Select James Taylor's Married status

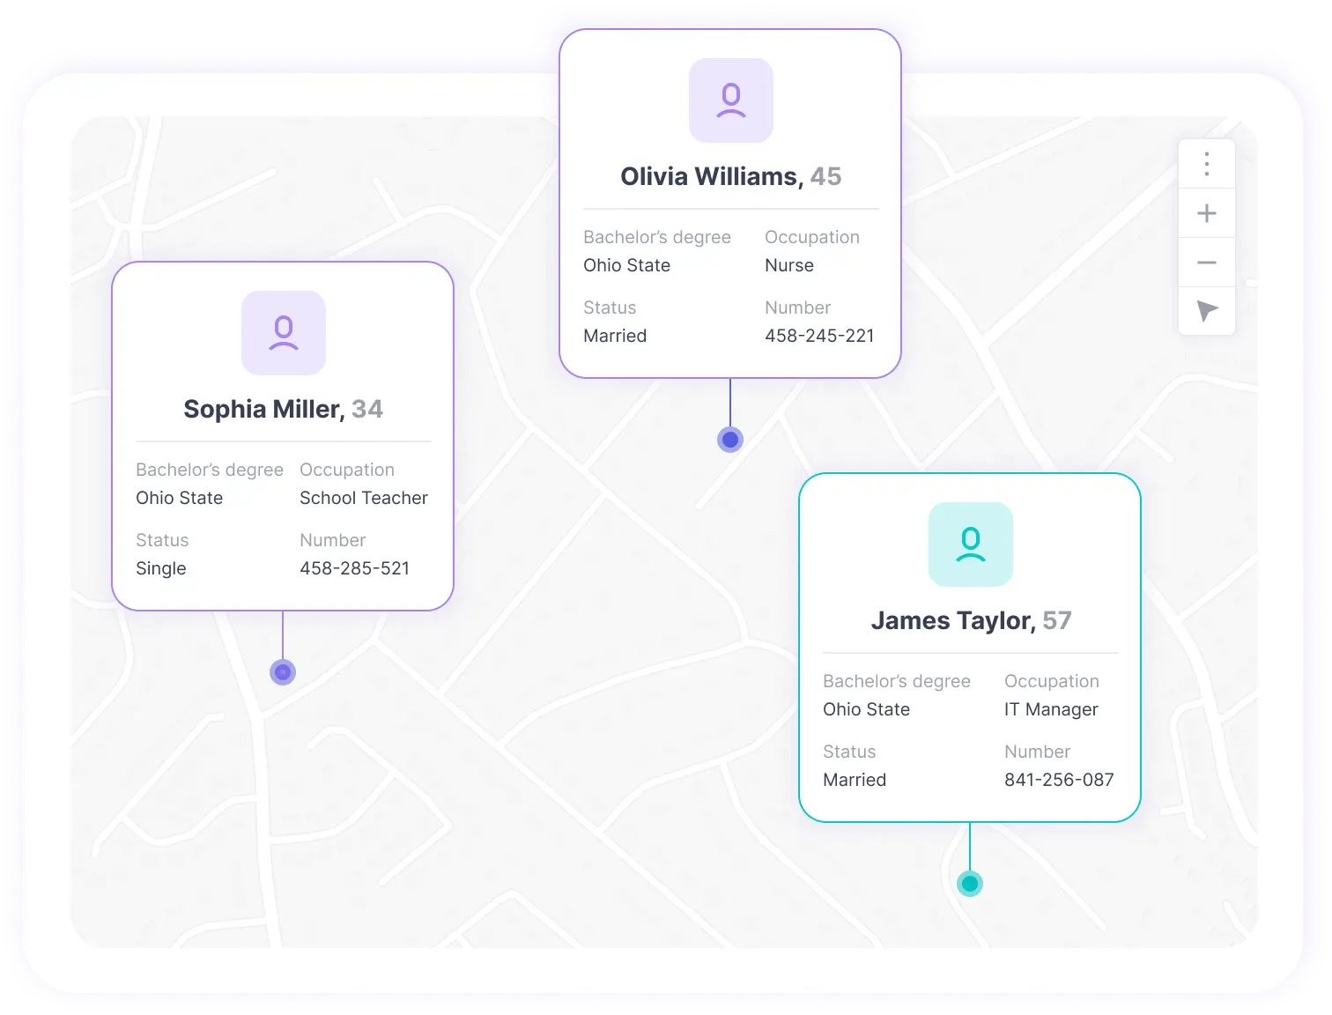[854, 780]
